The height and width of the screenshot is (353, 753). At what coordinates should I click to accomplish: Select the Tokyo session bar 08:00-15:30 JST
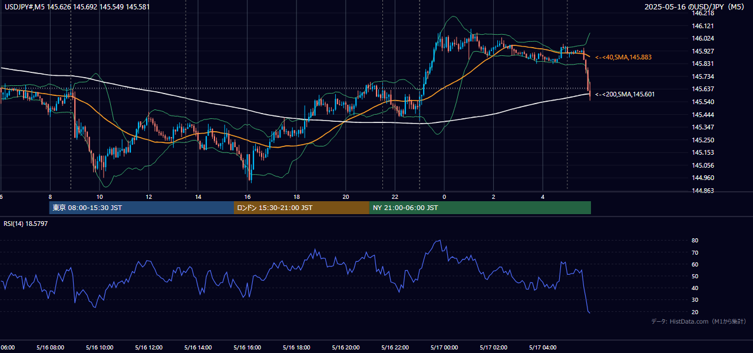tap(142, 208)
